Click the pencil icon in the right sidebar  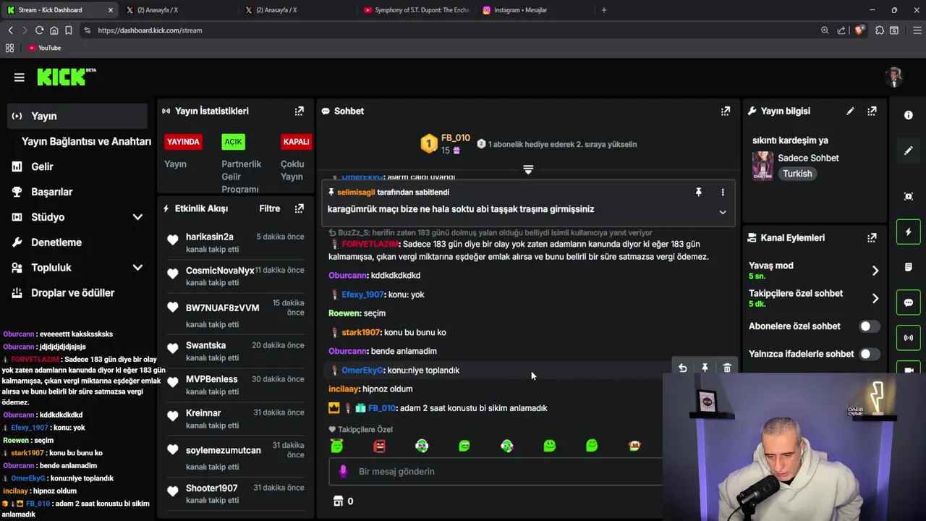tap(909, 151)
